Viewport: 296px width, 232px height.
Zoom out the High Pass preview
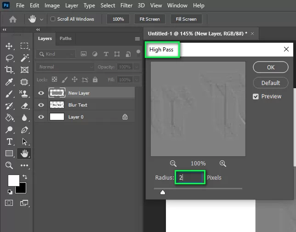173,164
